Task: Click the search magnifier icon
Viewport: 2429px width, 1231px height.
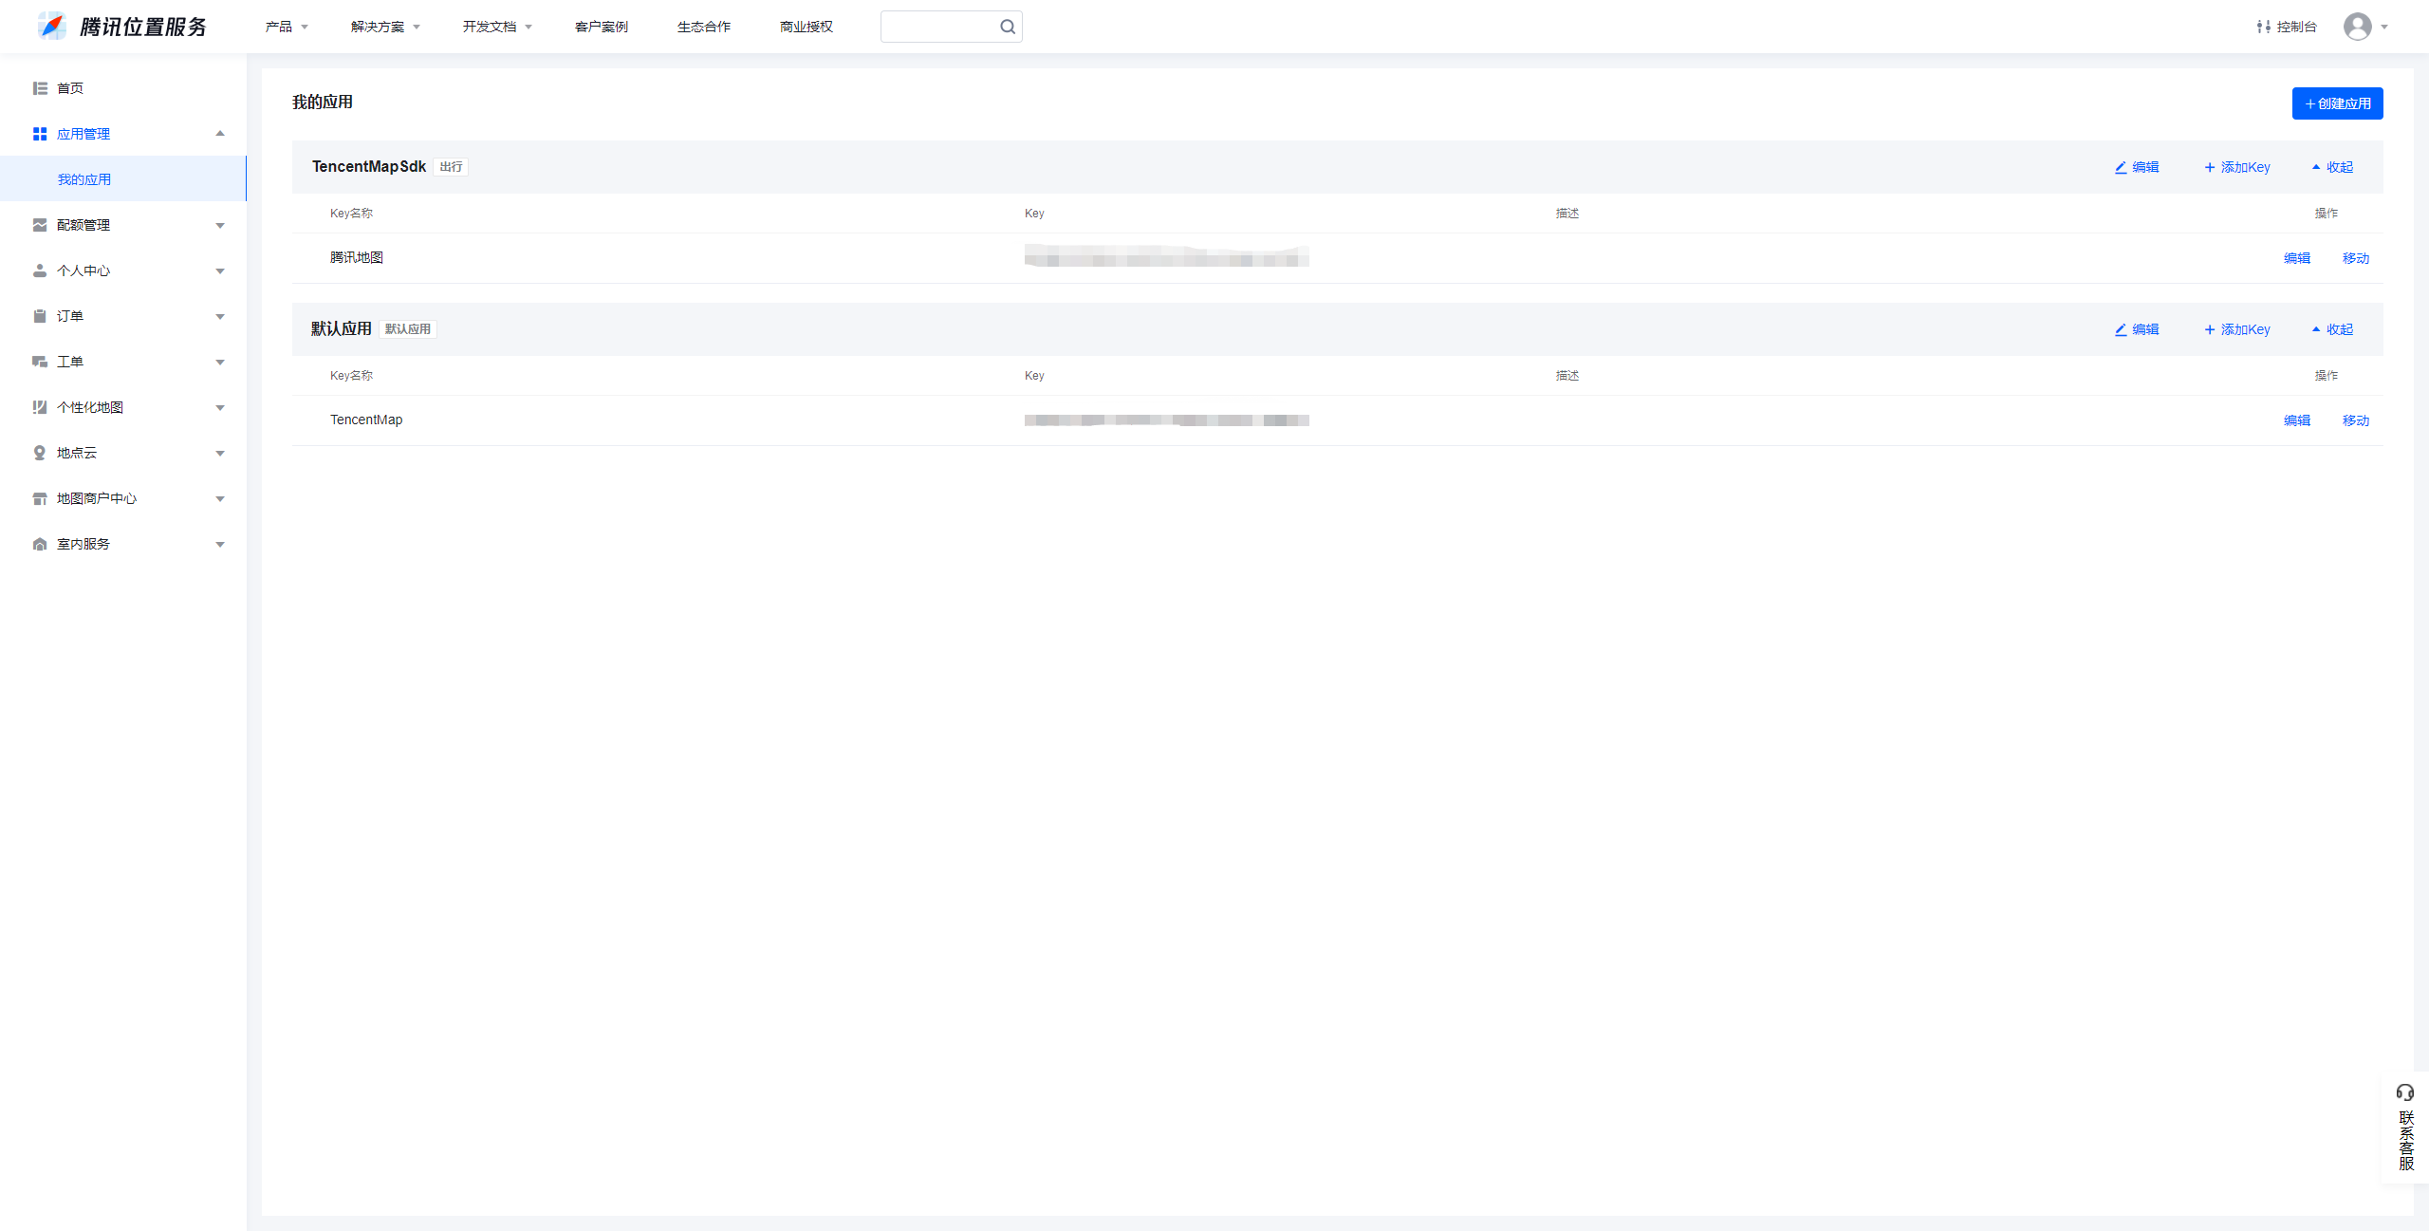Action: click(x=1007, y=27)
